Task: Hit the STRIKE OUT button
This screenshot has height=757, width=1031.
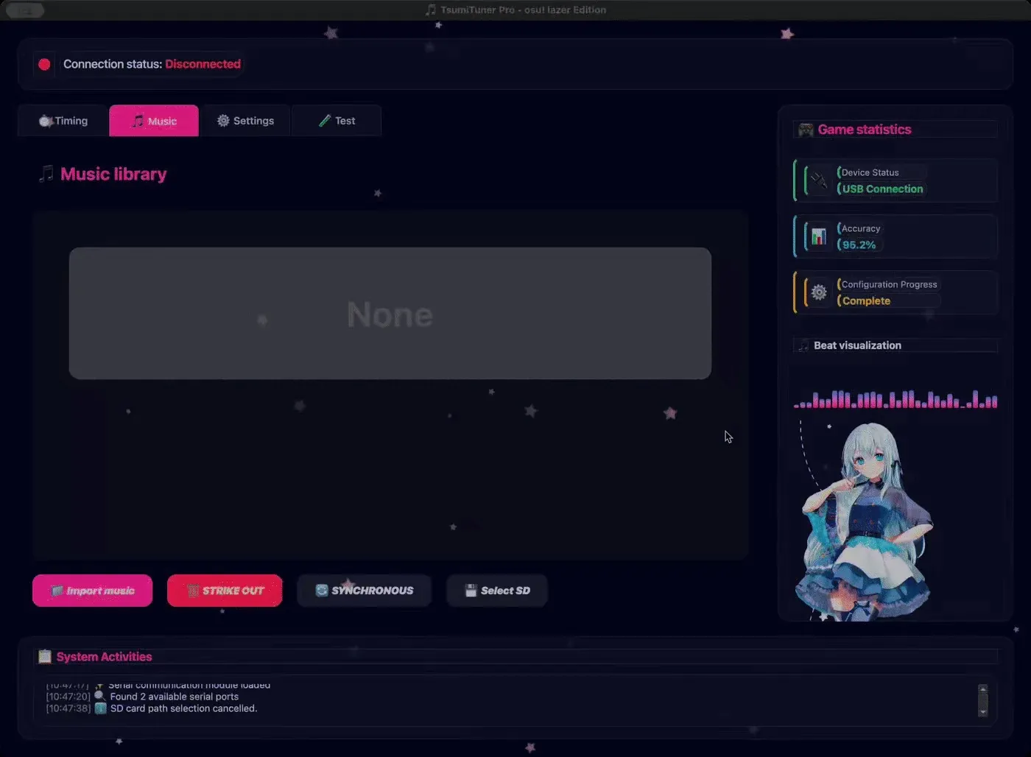Action: coord(225,591)
